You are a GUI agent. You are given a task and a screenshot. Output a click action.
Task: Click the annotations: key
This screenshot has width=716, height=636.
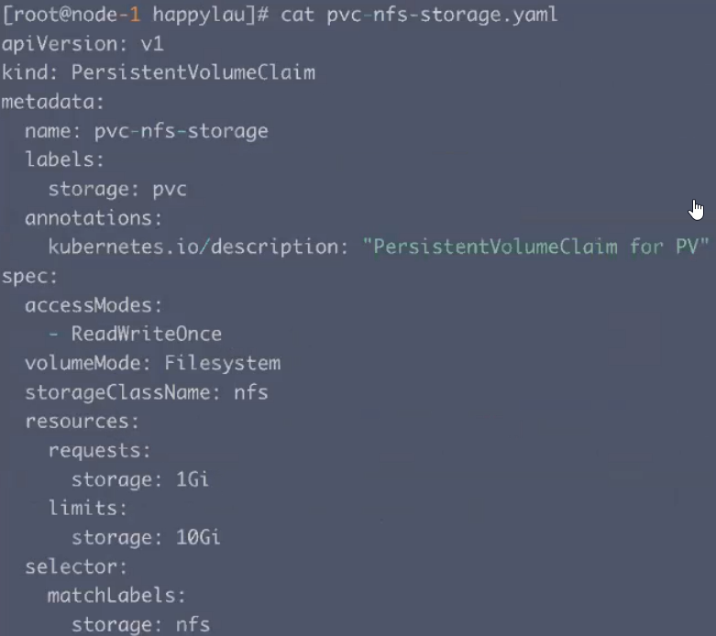[94, 218]
